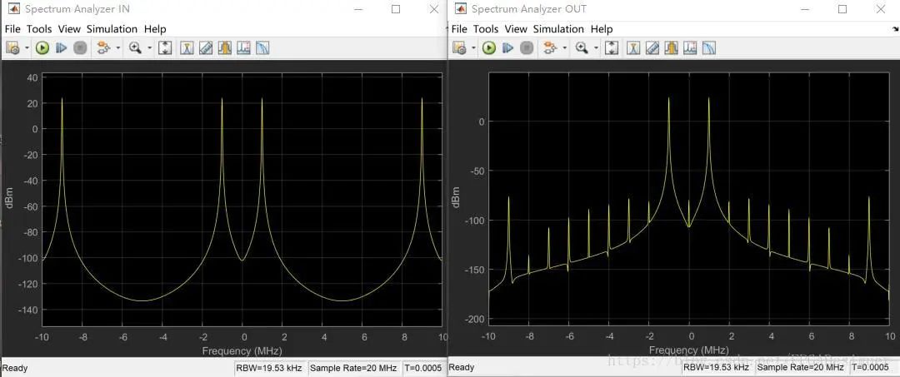The width and height of the screenshot is (900, 377).
Task: Click 'Ready' status text in Analyzer IN
Action: 15,368
